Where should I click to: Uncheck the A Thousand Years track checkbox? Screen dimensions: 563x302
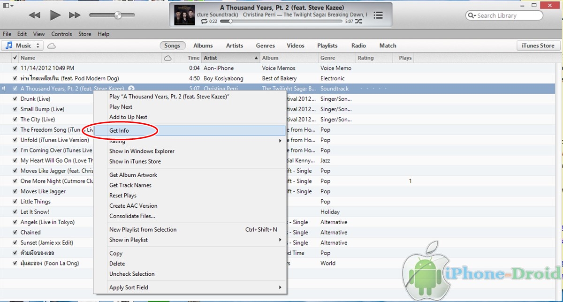click(15, 89)
